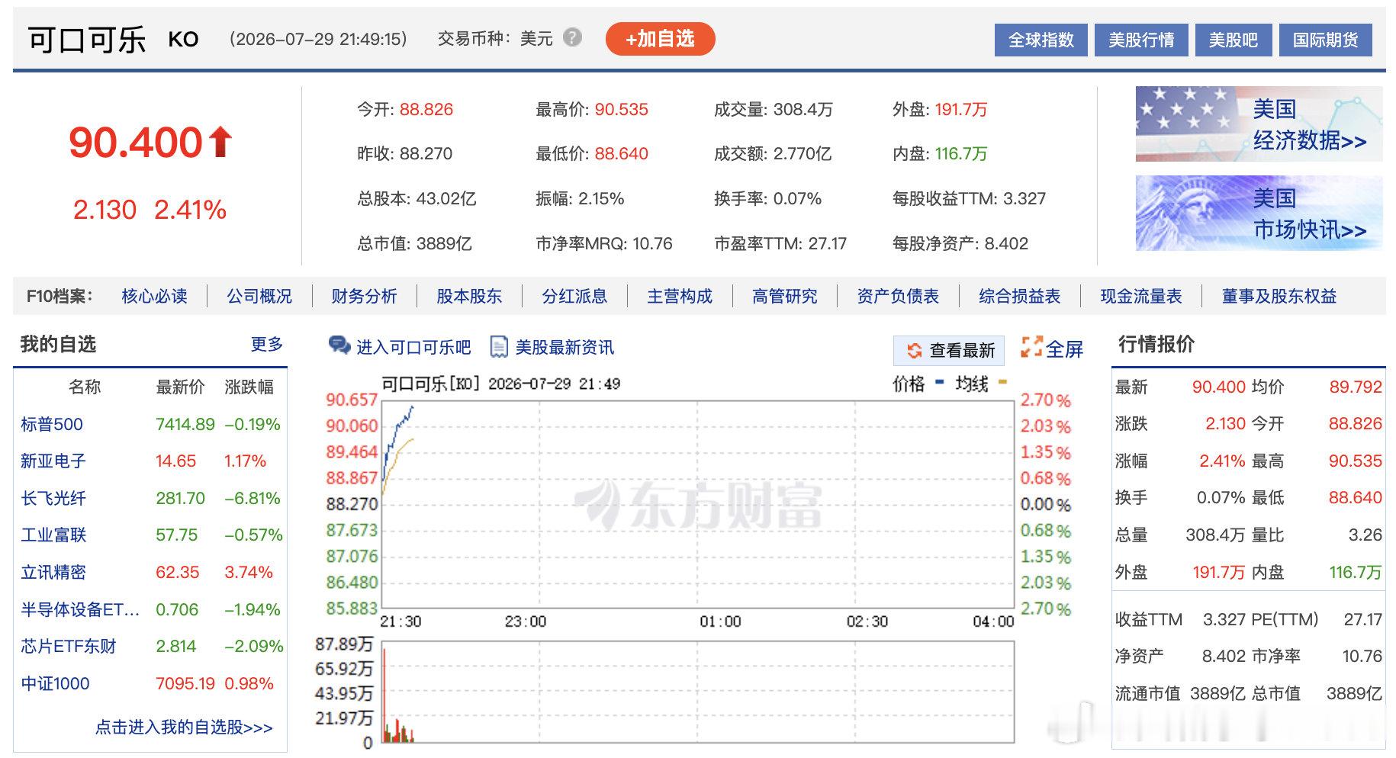Click the 7414.89 price for 标普500
This screenshot has height=758, width=1396.
[x=185, y=424]
